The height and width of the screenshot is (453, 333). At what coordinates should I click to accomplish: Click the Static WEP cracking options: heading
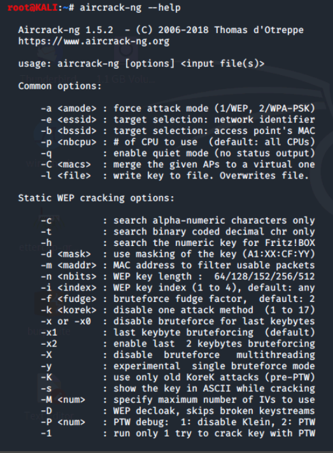pos(97,198)
